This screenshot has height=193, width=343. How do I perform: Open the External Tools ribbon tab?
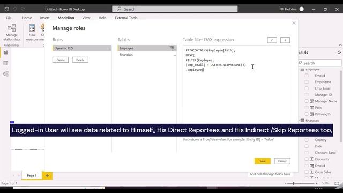coord(126,18)
